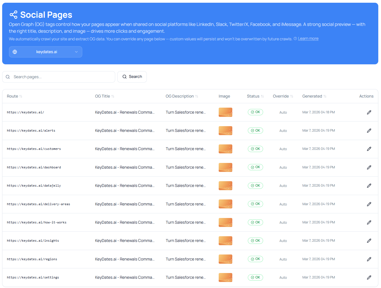Click the OK status badge for /alerts
Viewport: 381px width, 288px height.
coord(255,131)
